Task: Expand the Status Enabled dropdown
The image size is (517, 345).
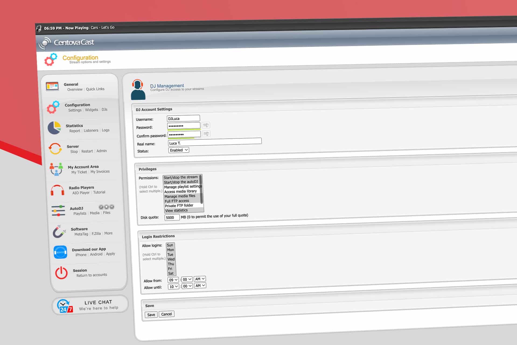Action: pyautogui.click(x=179, y=150)
